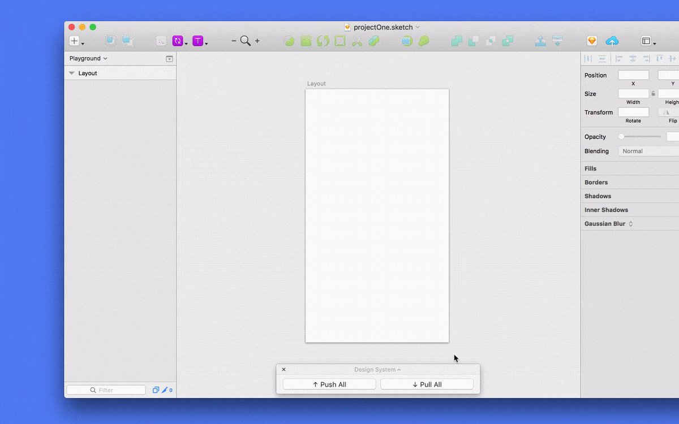The height and width of the screenshot is (424, 679).
Task: Click the distribute vertically icon
Action: [x=602, y=58]
